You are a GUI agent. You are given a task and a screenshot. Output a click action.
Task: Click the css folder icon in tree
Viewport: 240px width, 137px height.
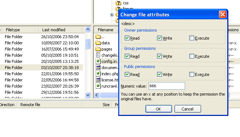pos(118,3)
